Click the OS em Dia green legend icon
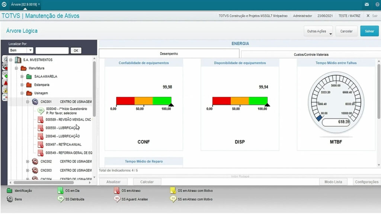The image size is (381, 214). click(x=60, y=191)
